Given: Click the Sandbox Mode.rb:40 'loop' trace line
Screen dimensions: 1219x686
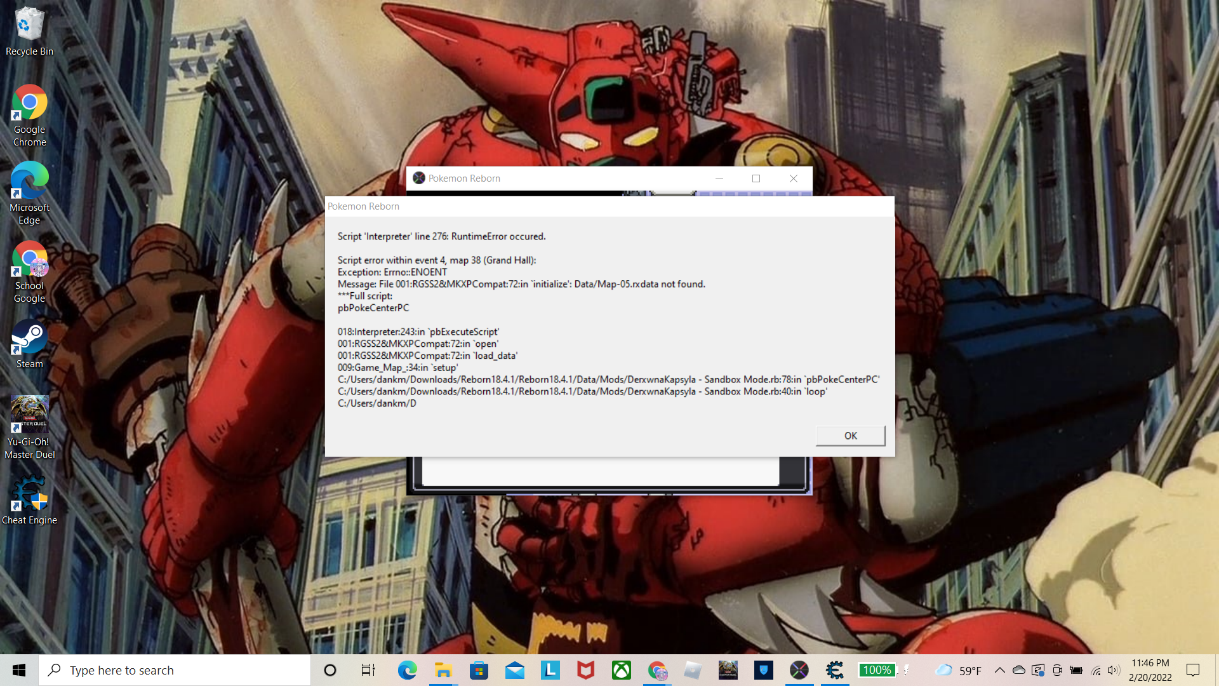Looking at the screenshot, I should tap(582, 391).
